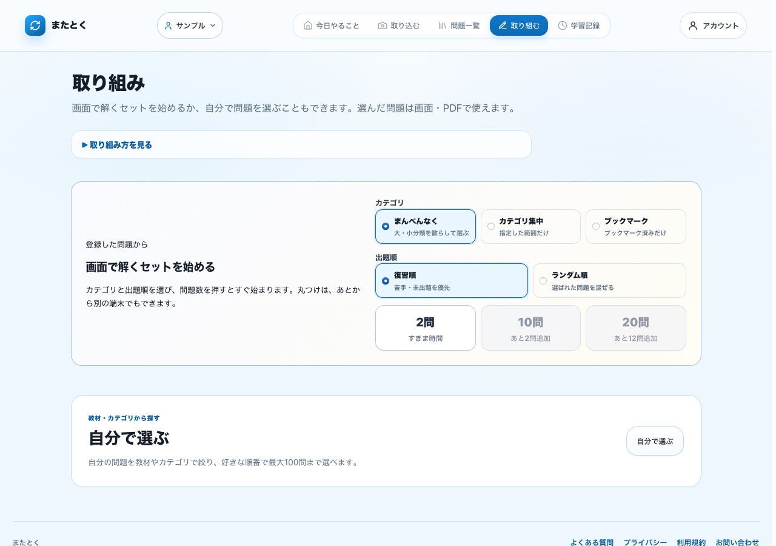This screenshot has width=776, height=546.
Task: Start a 2問 すきま時間 set
Action: (x=426, y=328)
